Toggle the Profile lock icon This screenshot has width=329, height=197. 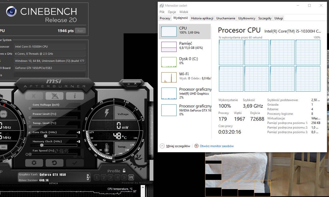(124, 171)
